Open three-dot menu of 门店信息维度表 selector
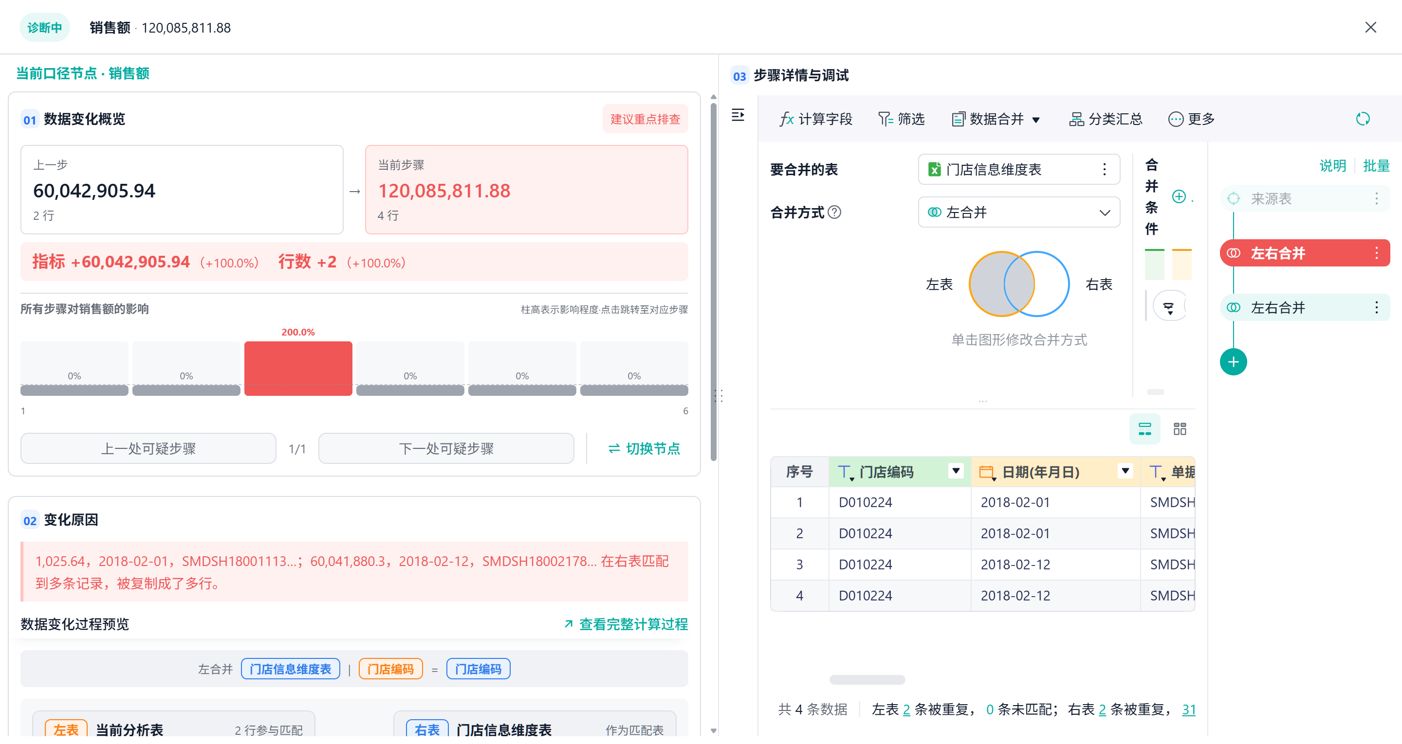The height and width of the screenshot is (744, 1402). point(1104,170)
